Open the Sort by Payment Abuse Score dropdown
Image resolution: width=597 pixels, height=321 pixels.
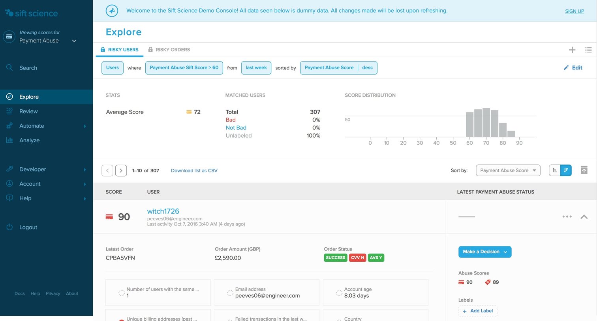point(508,170)
